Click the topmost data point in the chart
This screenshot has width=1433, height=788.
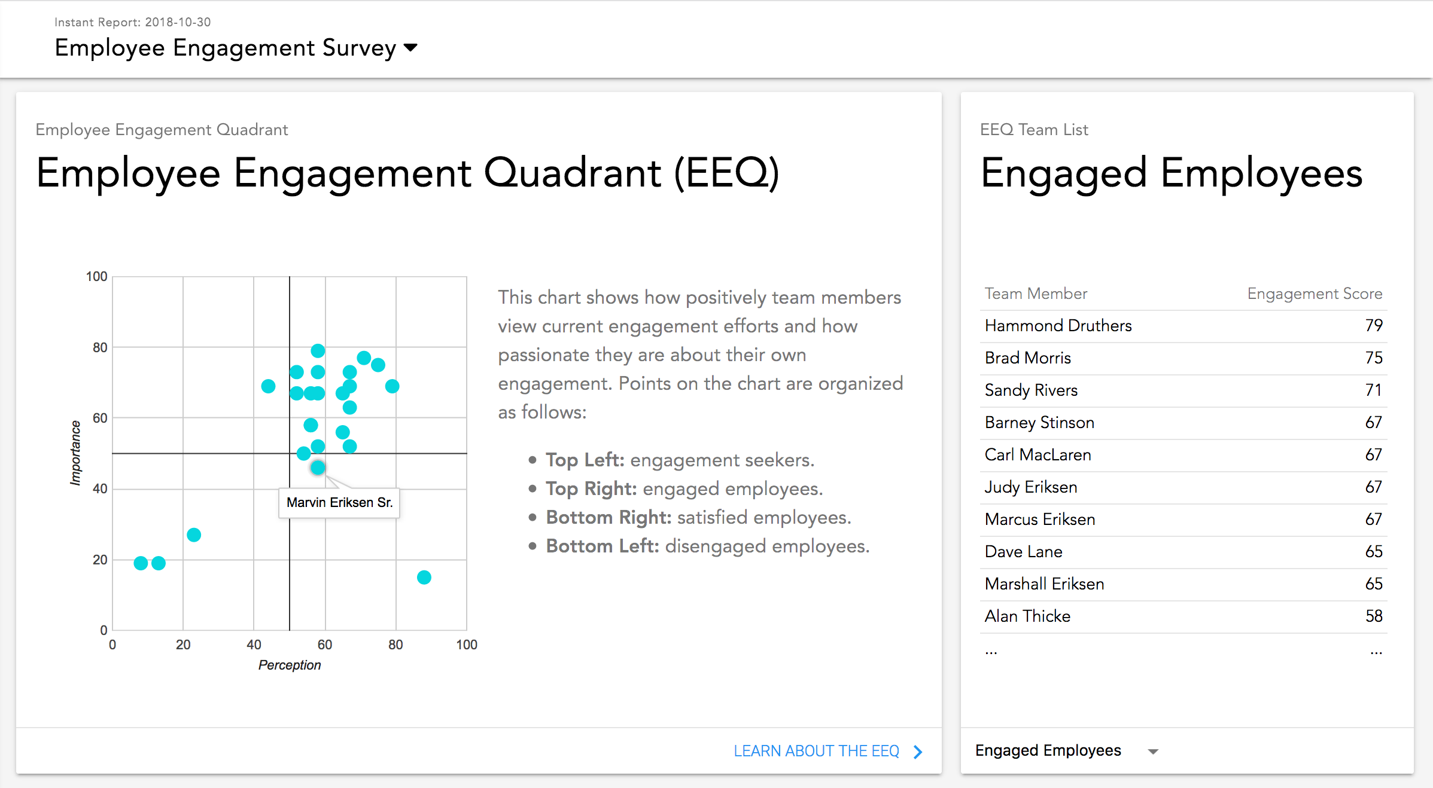click(x=318, y=350)
